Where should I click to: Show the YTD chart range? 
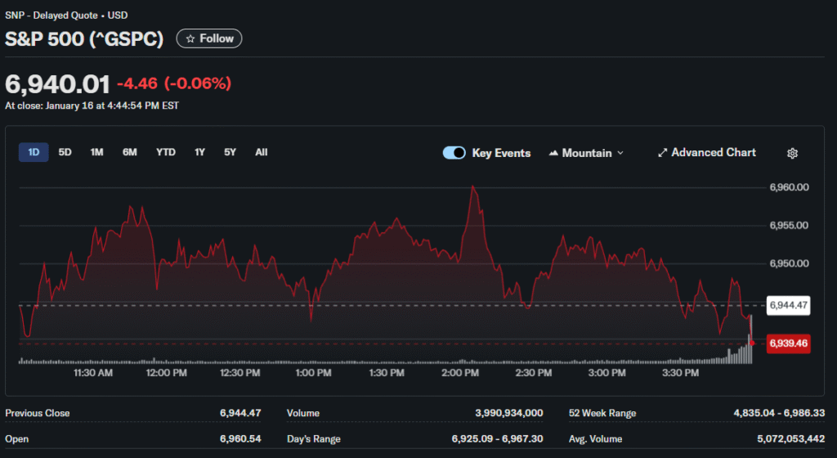(x=166, y=152)
